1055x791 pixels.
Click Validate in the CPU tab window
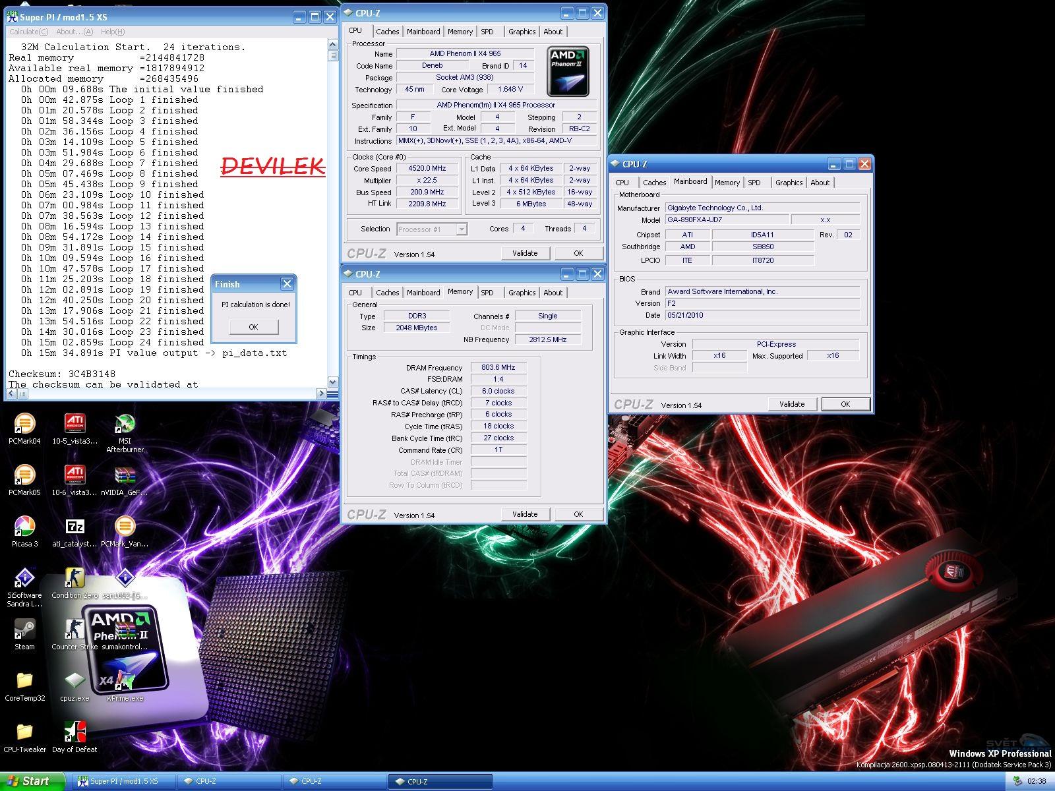tap(525, 253)
